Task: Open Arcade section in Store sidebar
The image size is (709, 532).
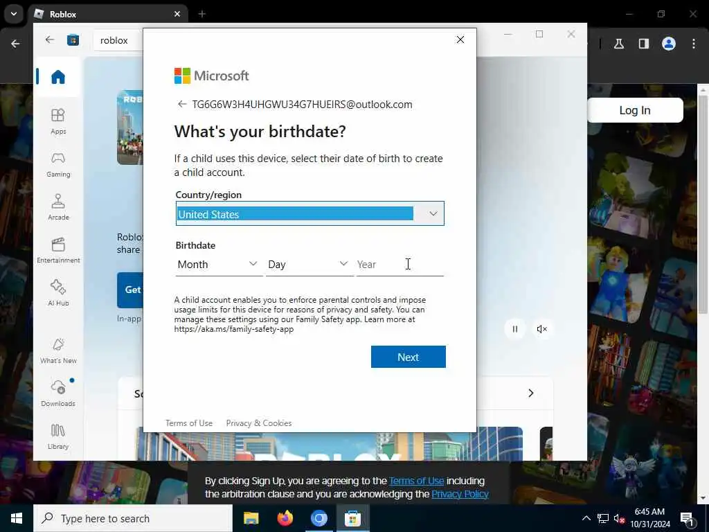Action: [x=58, y=208]
